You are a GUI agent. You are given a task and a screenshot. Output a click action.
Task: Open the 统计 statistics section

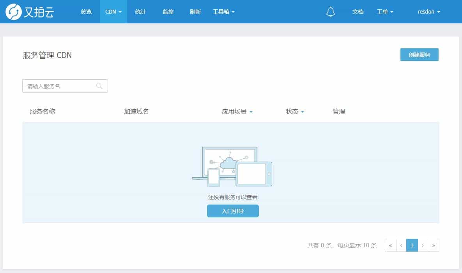pyautogui.click(x=140, y=12)
